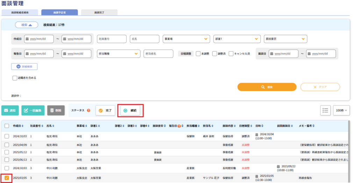Screen dimensions: 358x183
Task: Switch to the 面談完了 tab
Action: point(99,12)
